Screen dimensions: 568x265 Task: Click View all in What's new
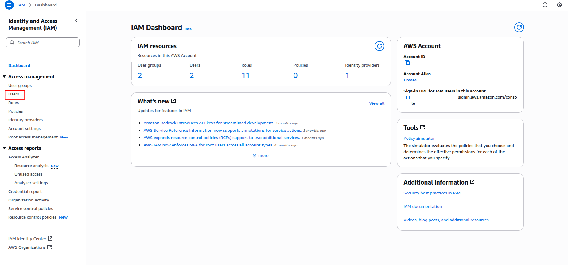coord(376,103)
